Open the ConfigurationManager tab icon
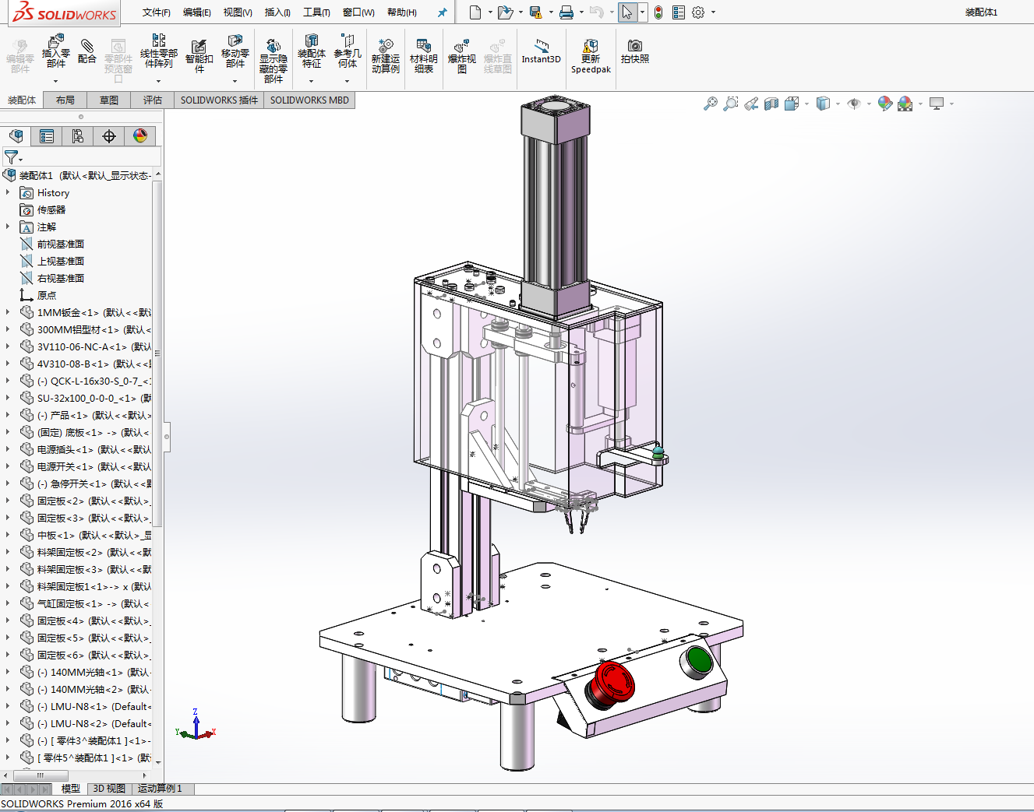Viewport: 1034px width, 812px height. tap(78, 136)
